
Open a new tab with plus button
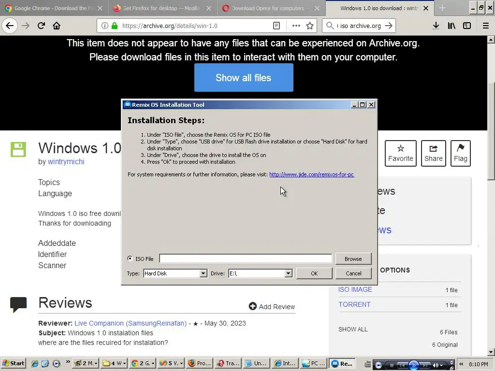(x=442, y=8)
